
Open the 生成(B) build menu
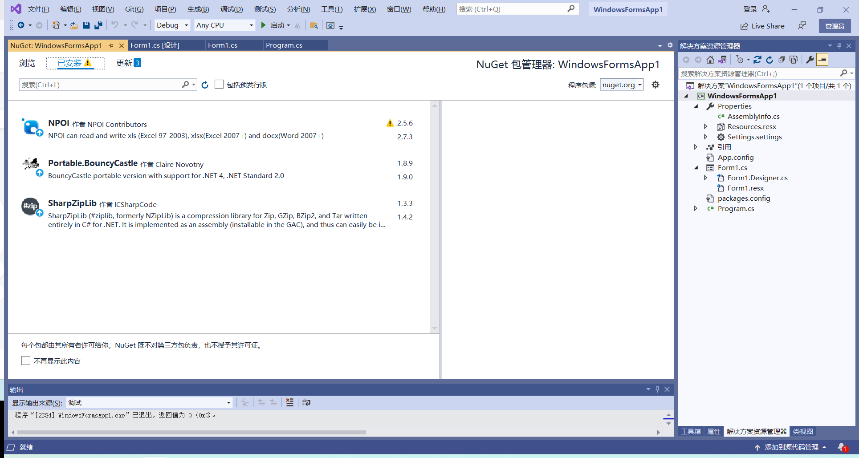198,9
